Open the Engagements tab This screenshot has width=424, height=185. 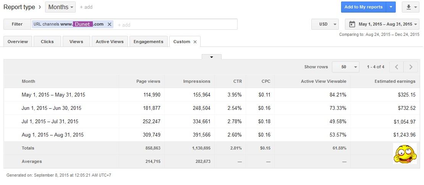148,42
